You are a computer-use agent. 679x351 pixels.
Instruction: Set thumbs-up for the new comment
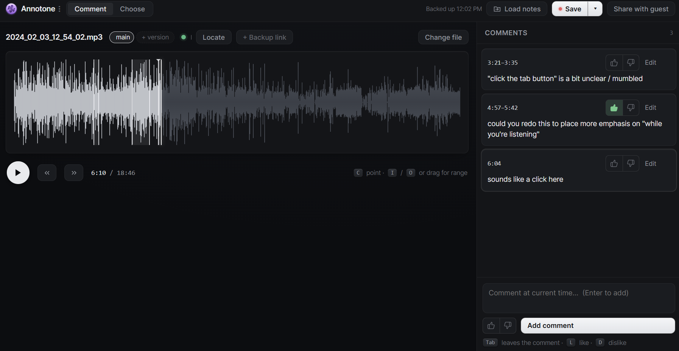491,326
